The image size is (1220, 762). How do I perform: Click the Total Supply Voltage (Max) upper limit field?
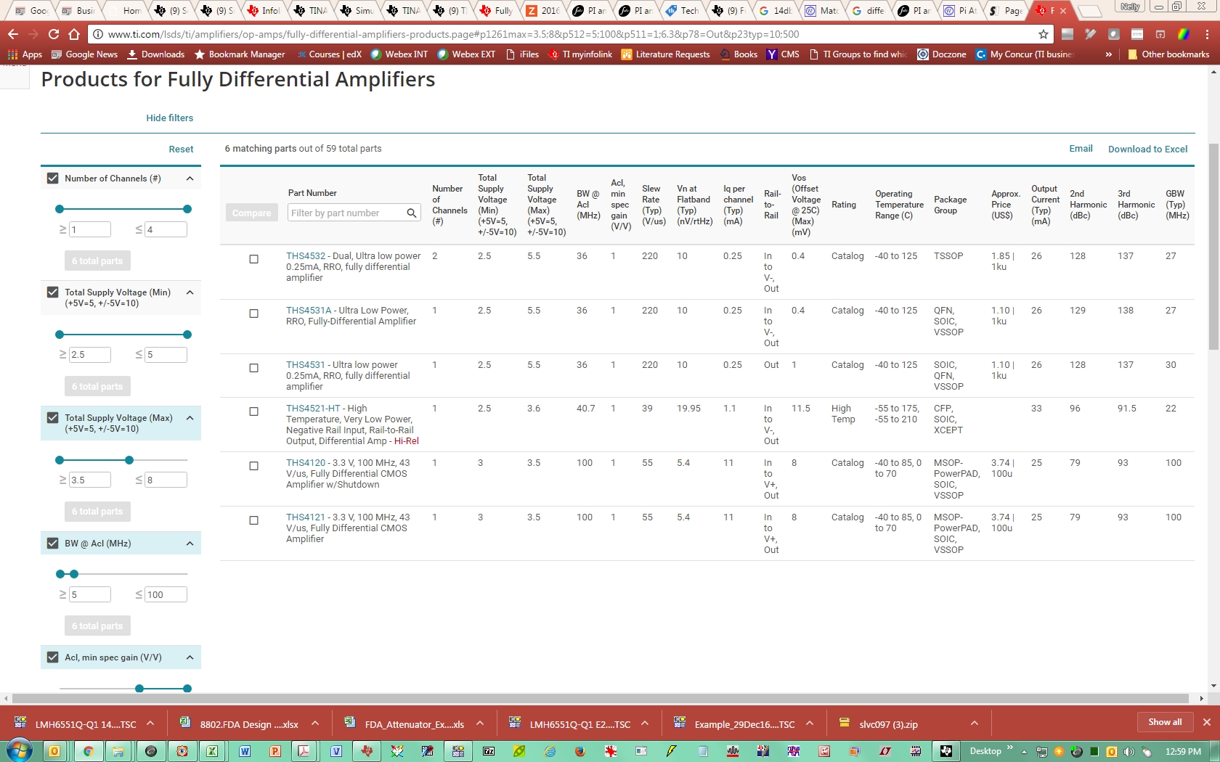point(166,480)
